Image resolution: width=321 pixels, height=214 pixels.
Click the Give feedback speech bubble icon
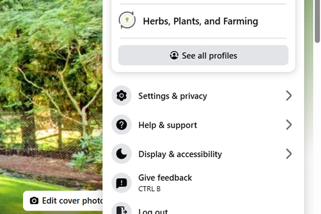(x=122, y=183)
